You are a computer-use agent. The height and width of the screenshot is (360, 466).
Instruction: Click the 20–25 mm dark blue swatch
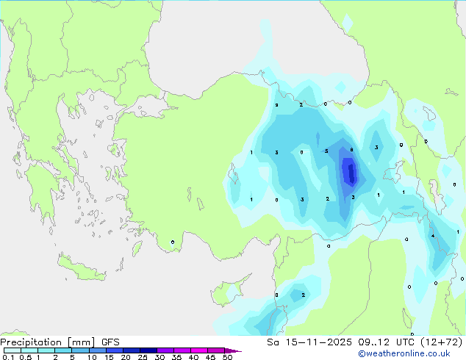tap(132, 350)
